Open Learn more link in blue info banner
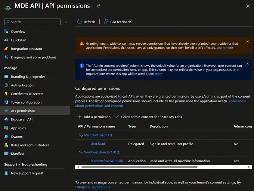 154,74
